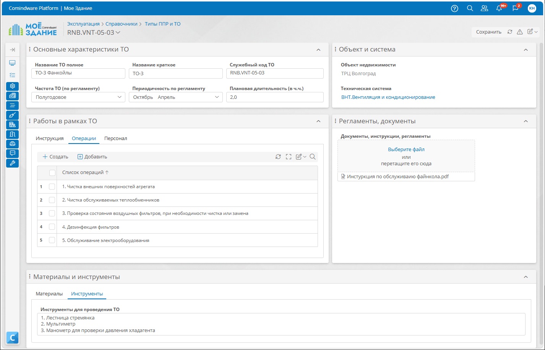
Task: Click the Сохранить button
Action: click(x=488, y=32)
